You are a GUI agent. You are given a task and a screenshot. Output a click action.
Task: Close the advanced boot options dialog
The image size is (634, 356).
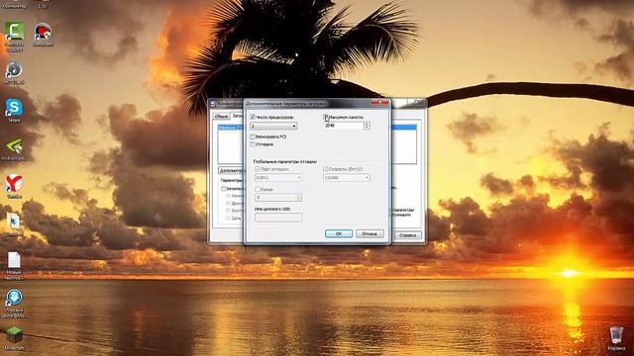click(379, 102)
